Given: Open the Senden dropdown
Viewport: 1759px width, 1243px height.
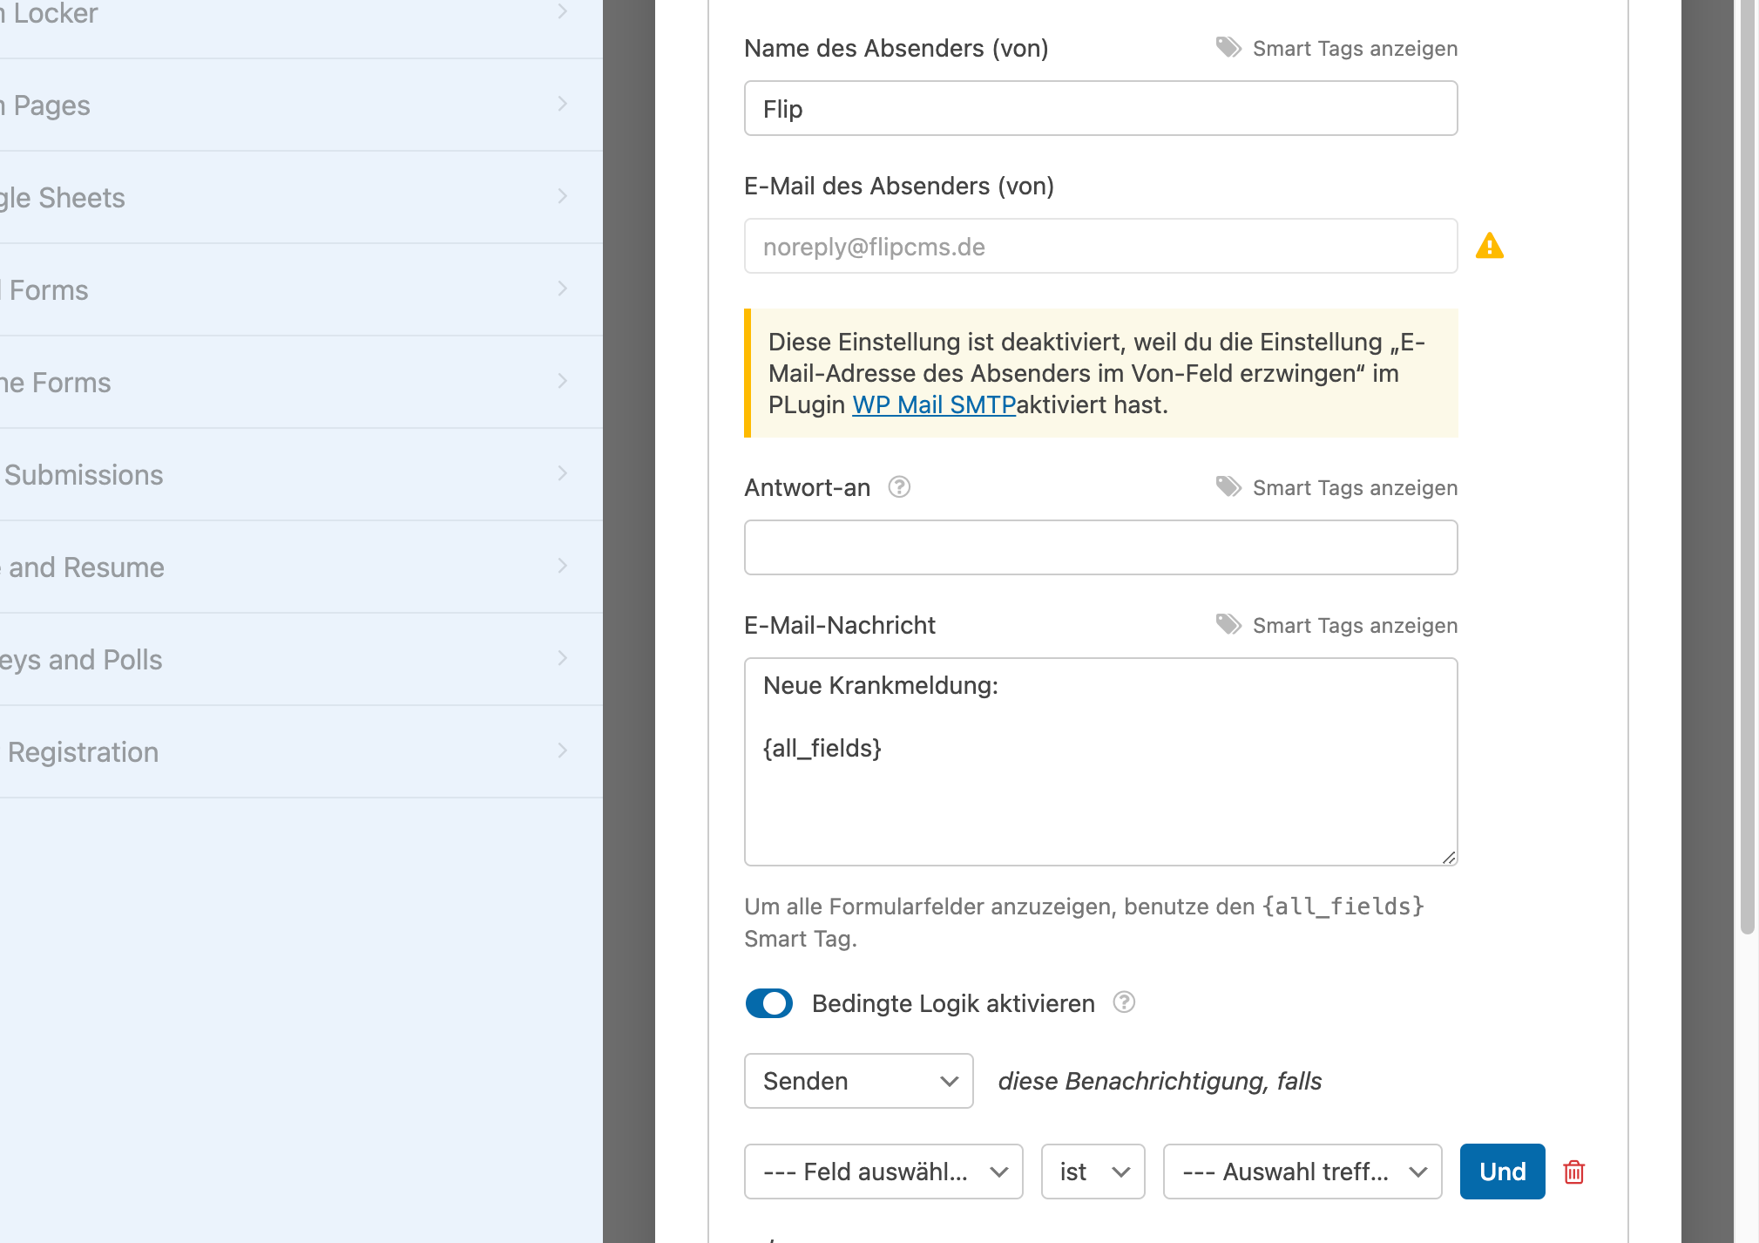Looking at the screenshot, I should coord(858,1081).
